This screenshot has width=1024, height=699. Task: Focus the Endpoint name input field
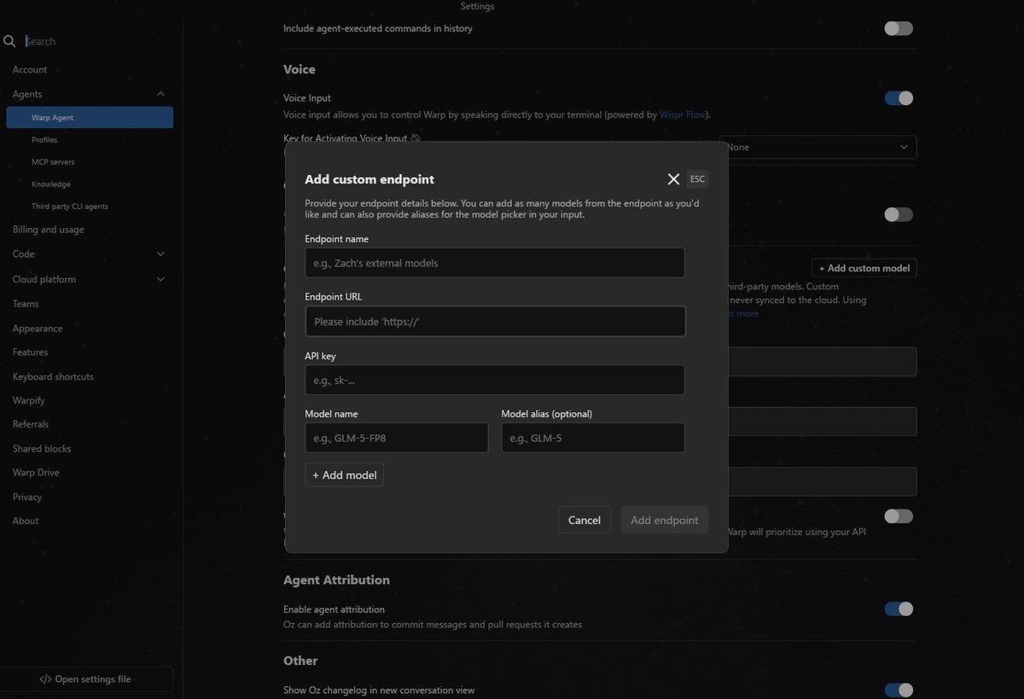click(495, 263)
